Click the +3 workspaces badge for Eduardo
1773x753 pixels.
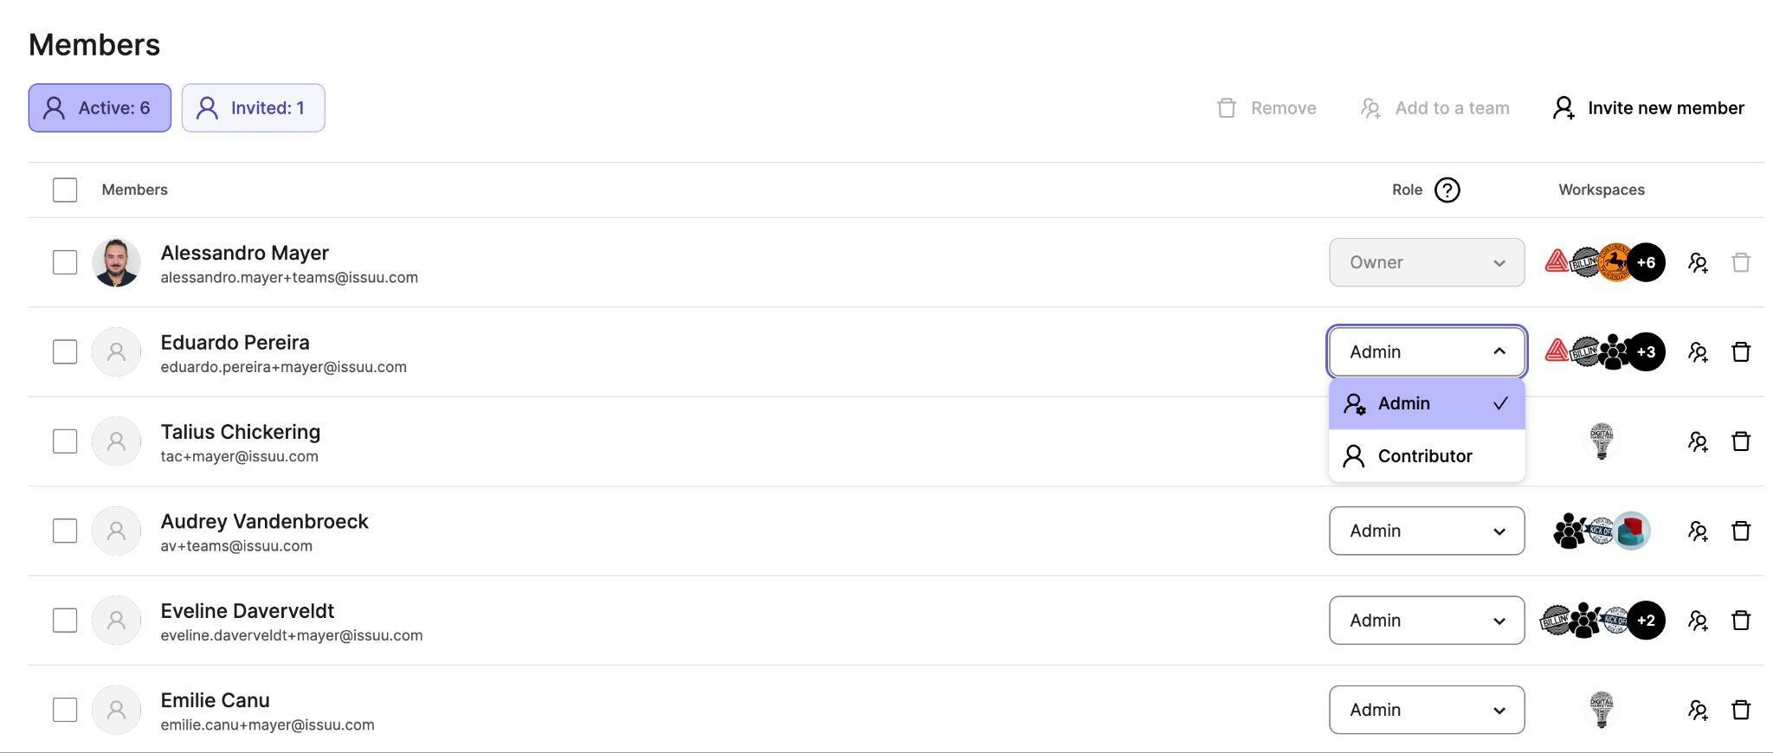pyautogui.click(x=1646, y=351)
